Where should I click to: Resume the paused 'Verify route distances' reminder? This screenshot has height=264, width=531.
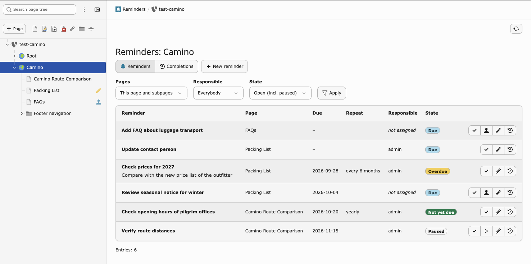486,231
